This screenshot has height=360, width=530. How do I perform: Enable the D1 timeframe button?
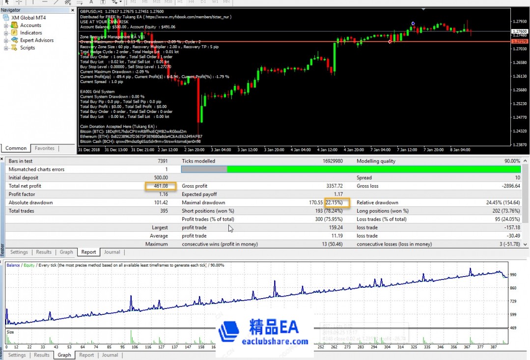tap(202, 2)
